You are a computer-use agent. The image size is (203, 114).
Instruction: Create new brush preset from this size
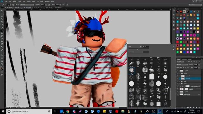[173, 49]
